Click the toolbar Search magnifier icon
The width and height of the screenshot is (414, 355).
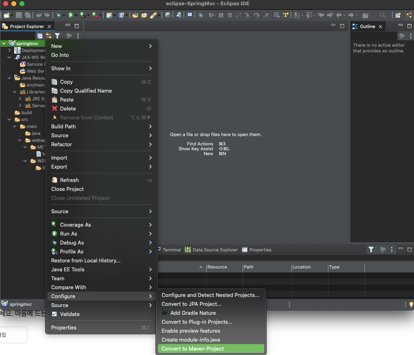pos(383,15)
